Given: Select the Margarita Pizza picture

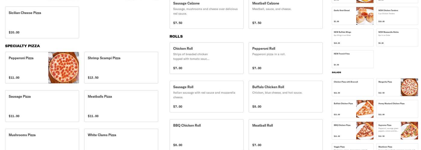Looking at the screenshot, I should click(409, 87).
